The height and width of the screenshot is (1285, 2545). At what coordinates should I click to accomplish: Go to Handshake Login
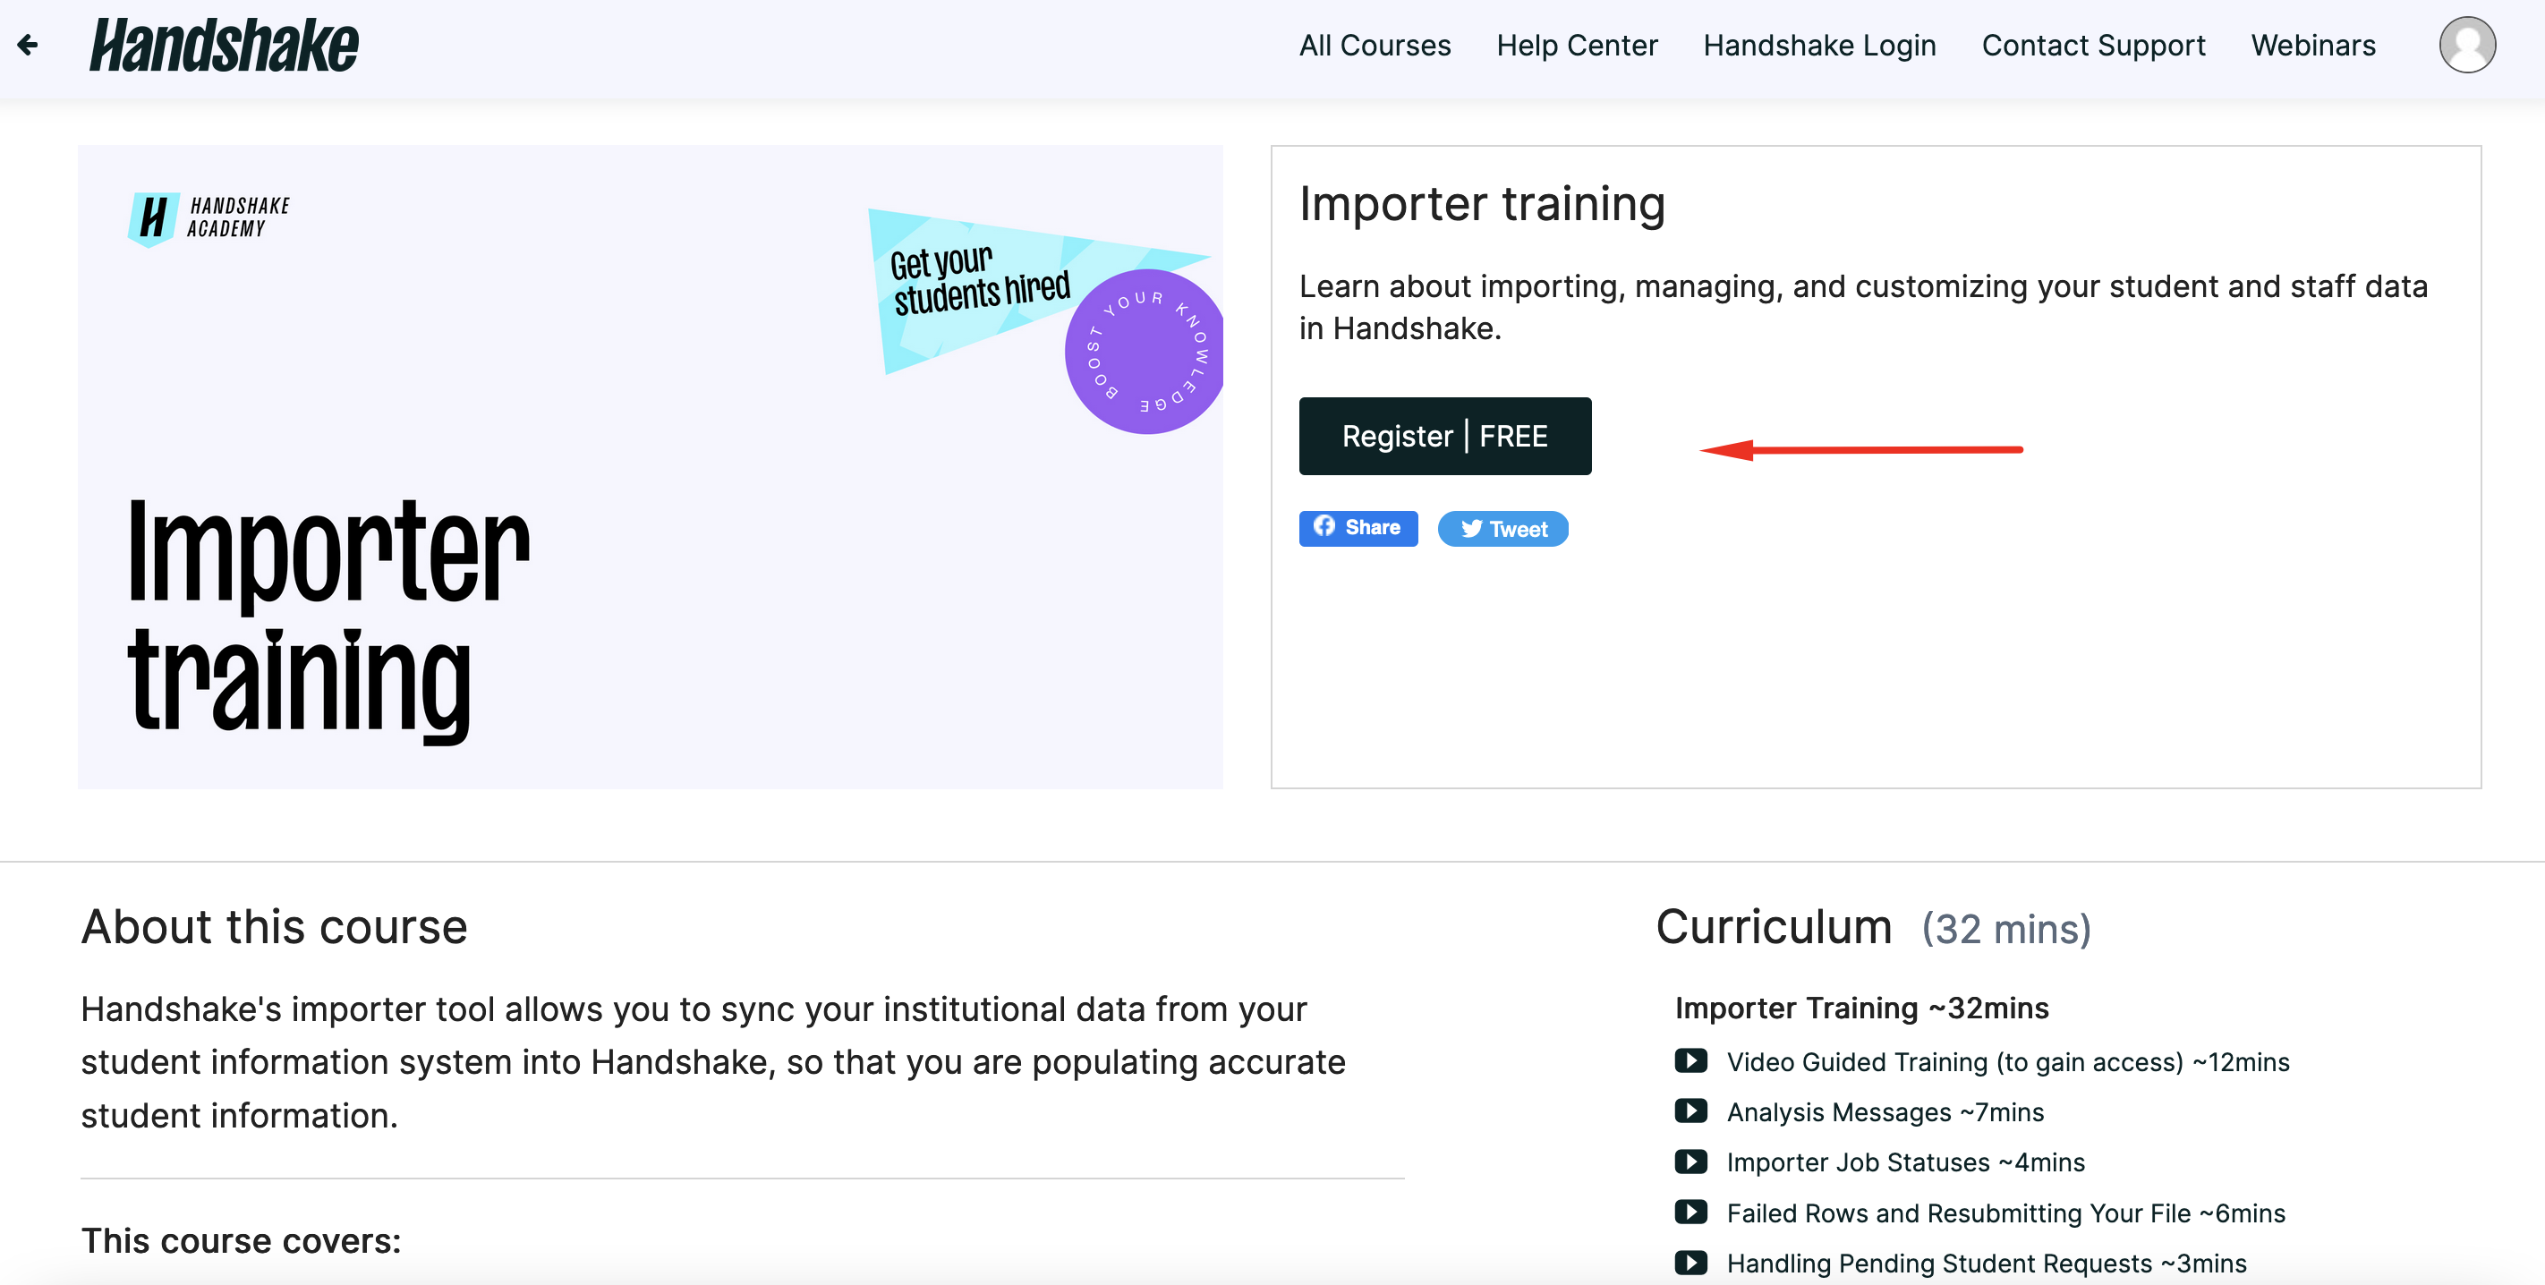pyautogui.click(x=1819, y=46)
